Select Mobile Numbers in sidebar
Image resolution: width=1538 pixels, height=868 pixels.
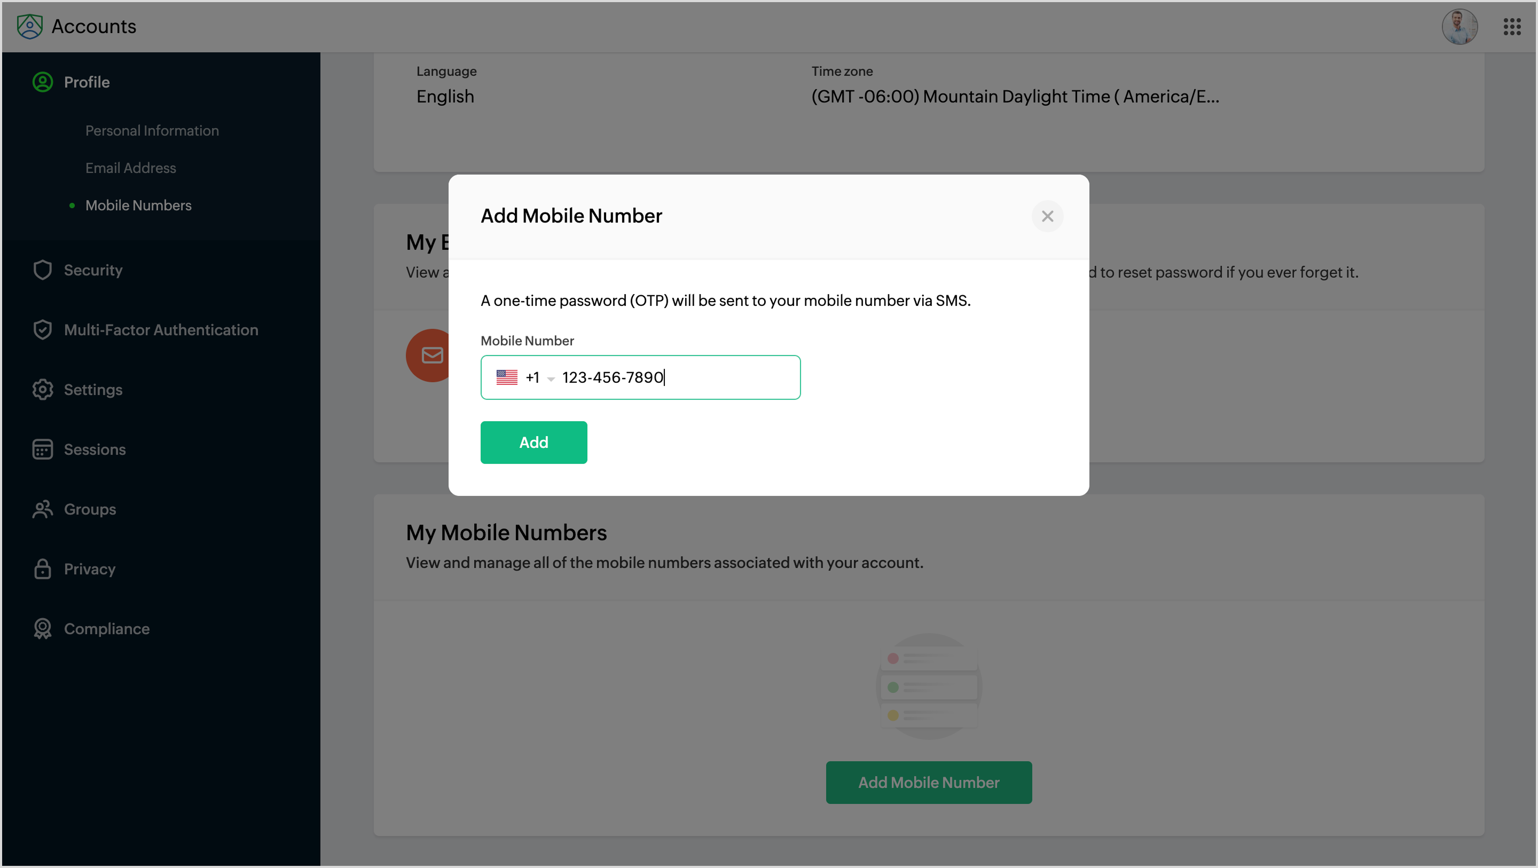(x=138, y=206)
